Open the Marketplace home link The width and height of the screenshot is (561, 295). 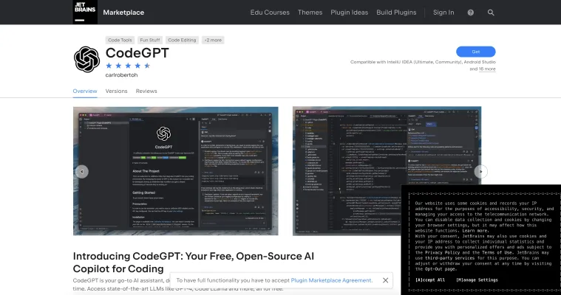pos(123,13)
